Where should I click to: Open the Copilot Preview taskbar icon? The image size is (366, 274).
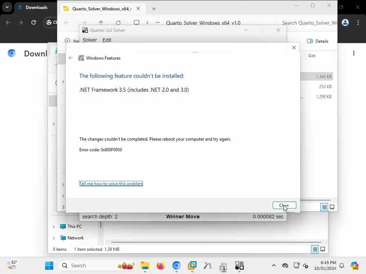(x=354, y=265)
